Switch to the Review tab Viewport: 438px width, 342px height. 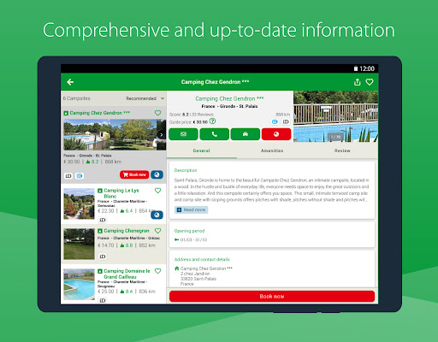(342, 150)
